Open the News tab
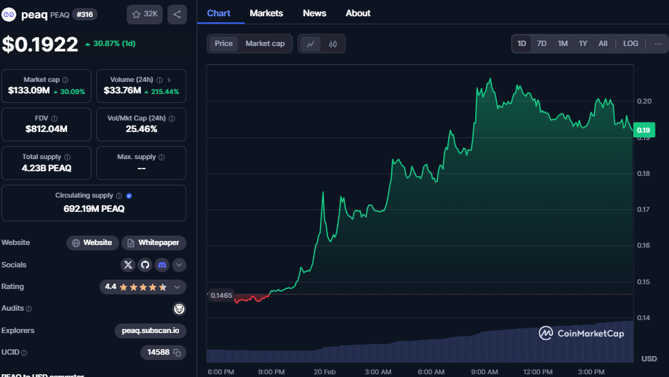This screenshot has height=377, width=669. [315, 13]
